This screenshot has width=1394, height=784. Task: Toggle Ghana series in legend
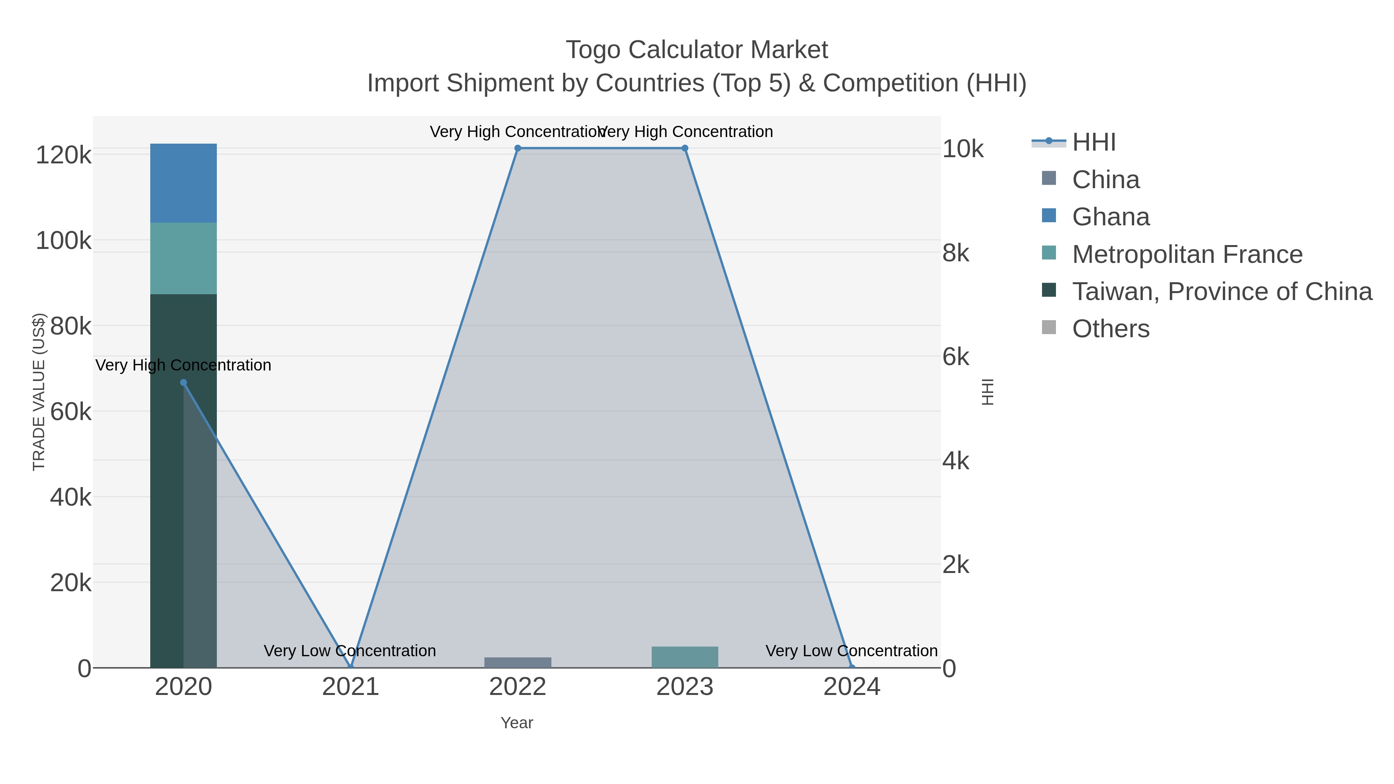pyautogui.click(x=1095, y=217)
